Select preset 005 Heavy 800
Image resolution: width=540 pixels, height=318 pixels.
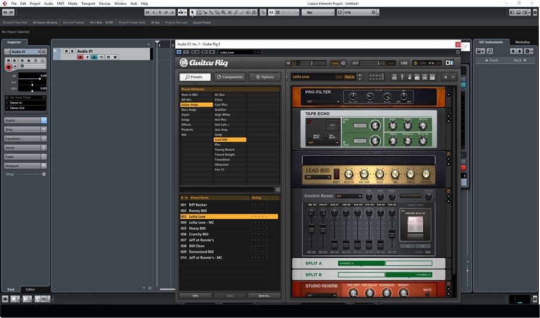[229, 228]
